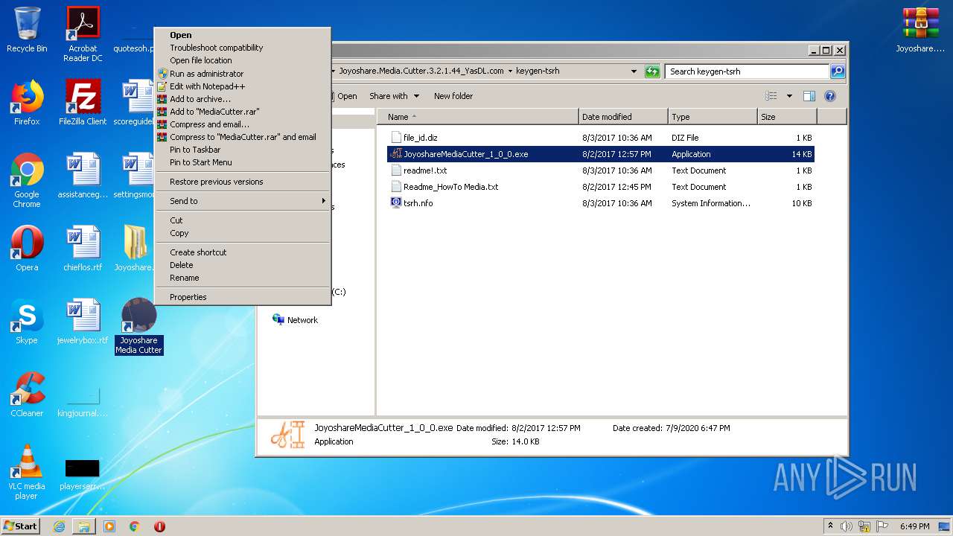The width and height of the screenshot is (953, 536).
Task: Click the Start button
Action: [x=21, y=526]
